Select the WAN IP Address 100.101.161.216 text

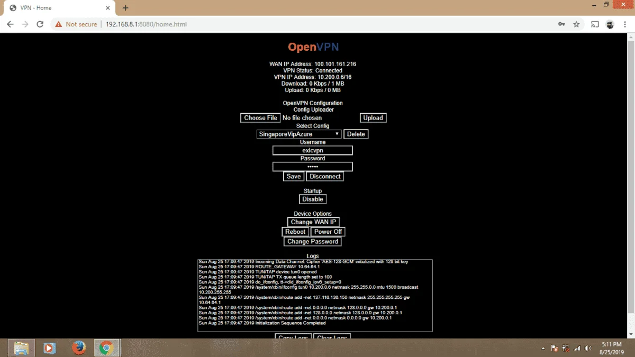[x=313, y=64]
